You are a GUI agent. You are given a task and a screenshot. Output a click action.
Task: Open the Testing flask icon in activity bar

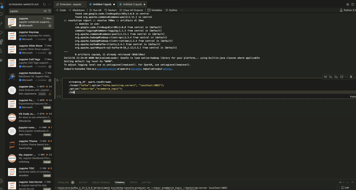[1, 51]
